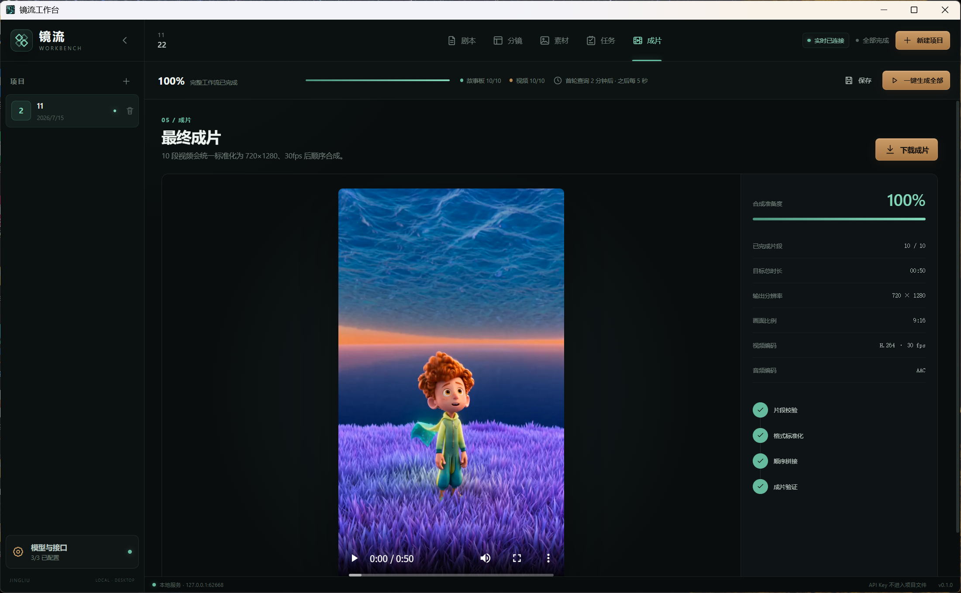This screenshot has height=593, width=961.
Task: Click the 3/3 已配置 status text
Action: [x=45, y=558]
